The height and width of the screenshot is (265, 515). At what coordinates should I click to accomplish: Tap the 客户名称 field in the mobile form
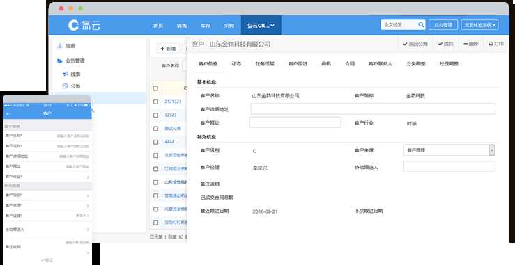tap(47, 136)
